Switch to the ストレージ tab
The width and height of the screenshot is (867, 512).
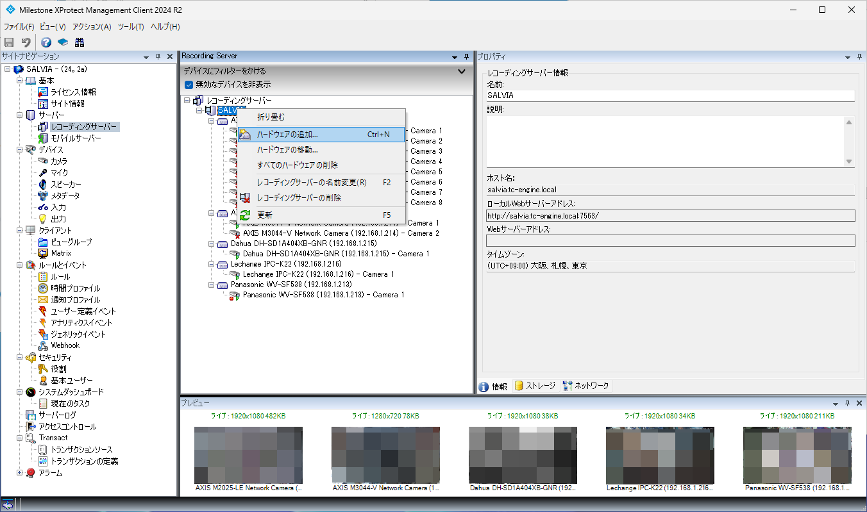pyautogui.click(x=535, y=386)
